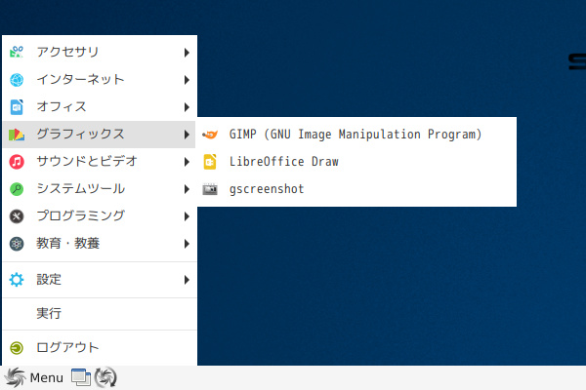The height and width of the screenshot is (390, 586).
Task: Expand the プログラミング submenu arrow
Action: pos(187,216)
